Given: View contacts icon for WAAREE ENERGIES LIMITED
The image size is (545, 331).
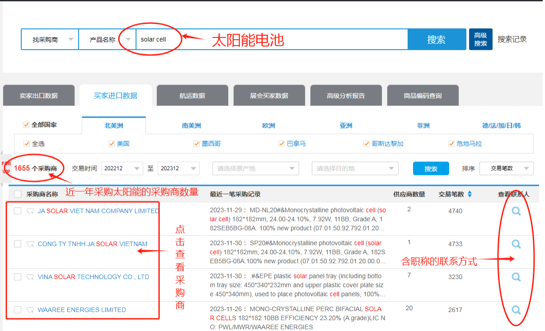Looking at the screenshot, I should 516,310.
